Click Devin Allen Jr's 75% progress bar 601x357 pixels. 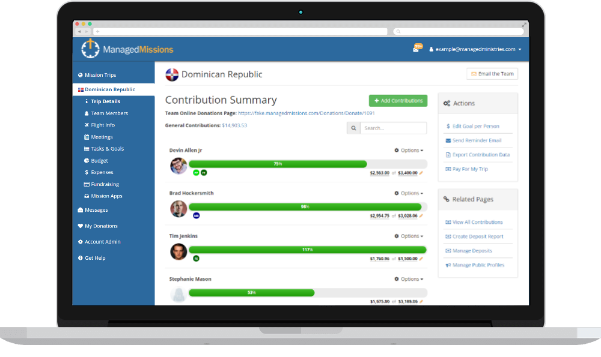click(308, 164)
